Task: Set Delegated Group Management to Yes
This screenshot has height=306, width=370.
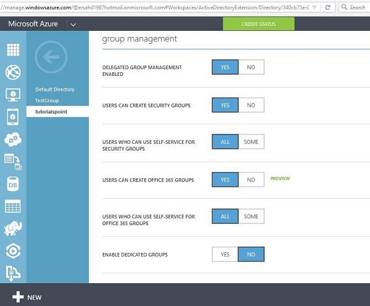Action: pos(225,67)
